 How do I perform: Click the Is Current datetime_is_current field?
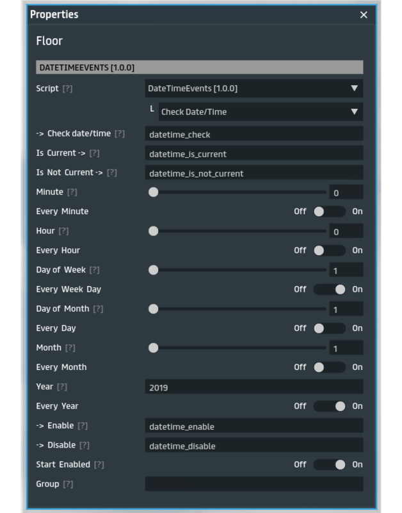click(253, 154)
